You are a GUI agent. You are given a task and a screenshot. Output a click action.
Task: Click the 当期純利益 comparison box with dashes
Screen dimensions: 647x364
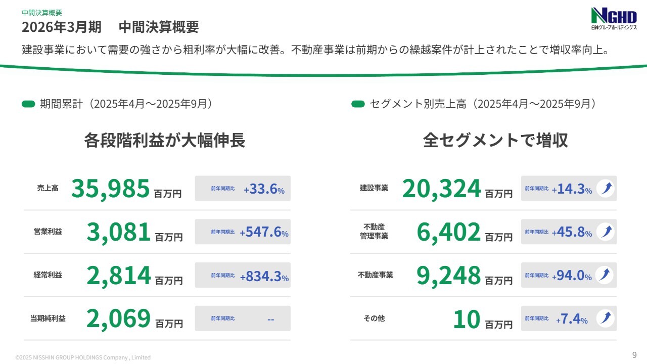click(243, 318)
